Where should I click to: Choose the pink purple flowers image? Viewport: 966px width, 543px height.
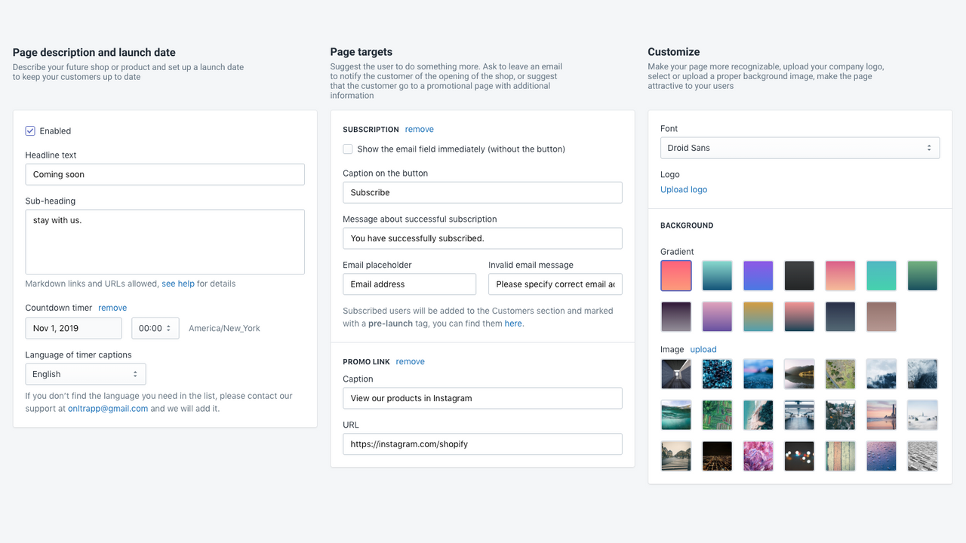click(758, 456)
